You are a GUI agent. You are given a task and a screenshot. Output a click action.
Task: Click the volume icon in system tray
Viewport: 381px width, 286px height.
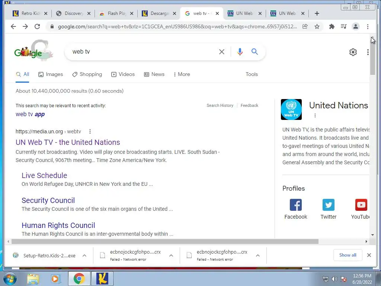click(x=334, y=279)
